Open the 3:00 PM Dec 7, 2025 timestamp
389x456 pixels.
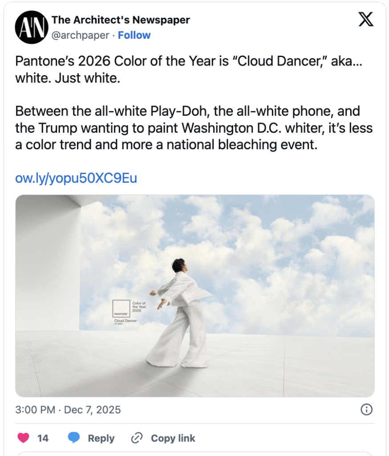click(68, 410)
